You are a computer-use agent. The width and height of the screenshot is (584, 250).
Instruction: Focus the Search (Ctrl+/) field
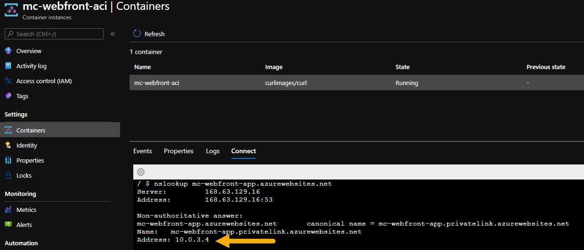tap(54, 34)
